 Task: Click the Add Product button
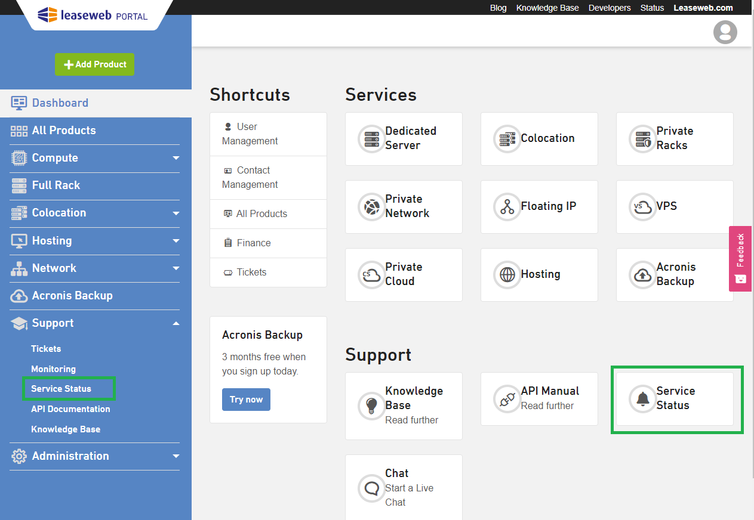pyautogui.click(x=95, y=64)
